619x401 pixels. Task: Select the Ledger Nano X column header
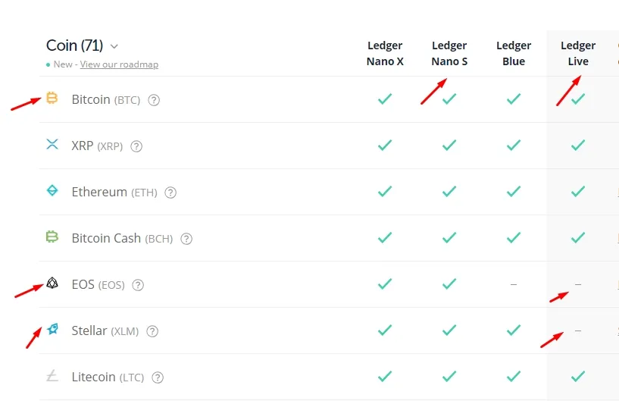pyautogui.click(x=385, y=53)
